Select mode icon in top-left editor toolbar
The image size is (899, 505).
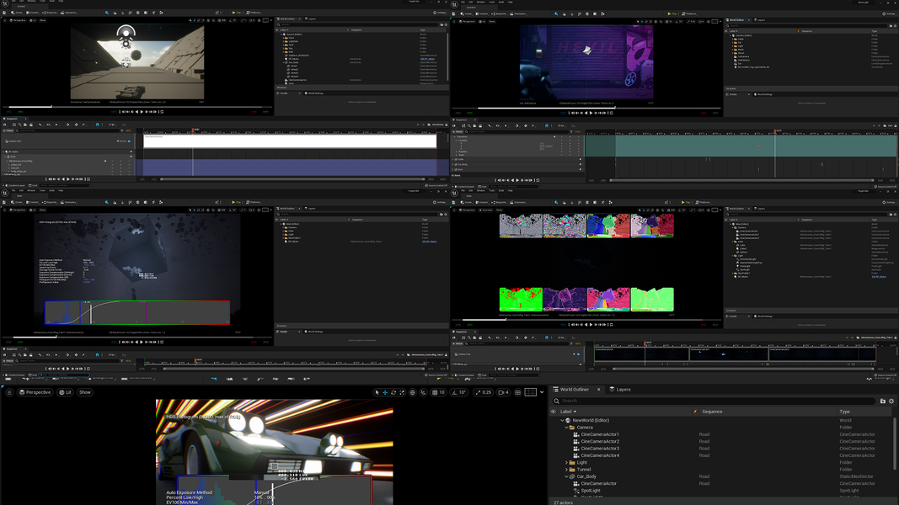pos(107,12)
